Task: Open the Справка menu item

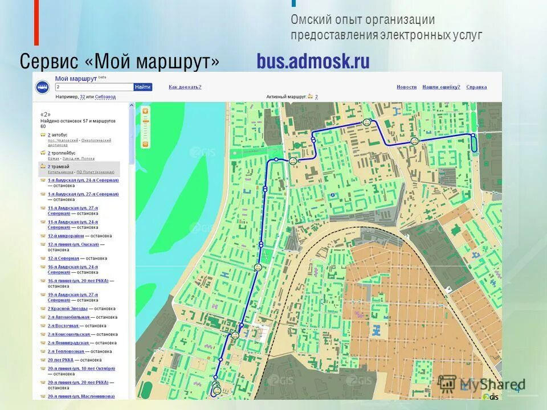Action: point(477,86)
